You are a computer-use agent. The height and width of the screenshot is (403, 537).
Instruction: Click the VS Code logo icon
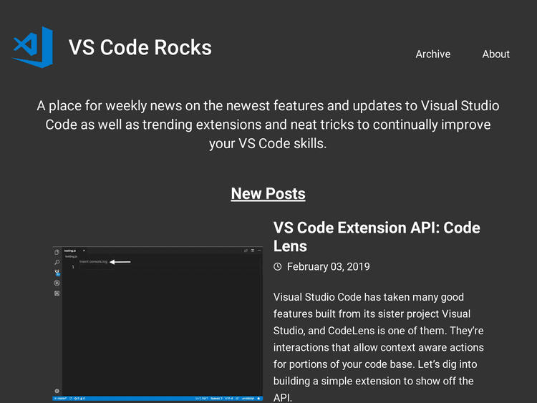[x=32, y=47]
